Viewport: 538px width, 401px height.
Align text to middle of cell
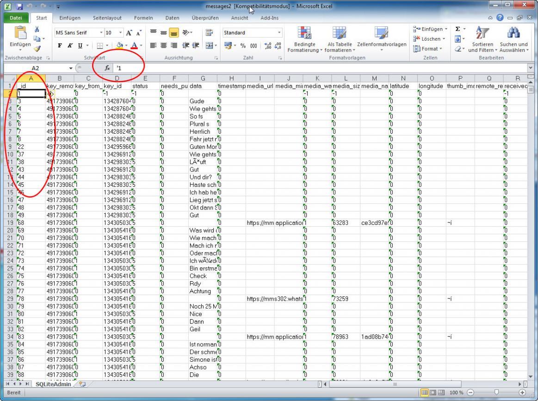[164, 32]
